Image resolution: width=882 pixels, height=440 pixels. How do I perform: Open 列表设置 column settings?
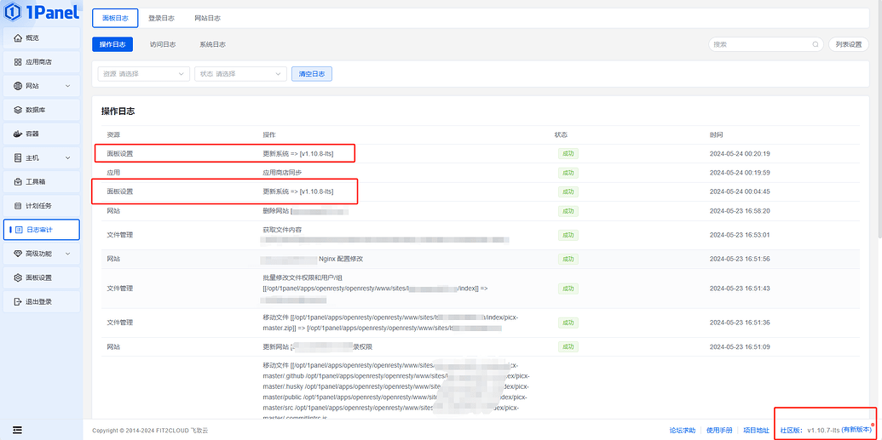point(848,44)
